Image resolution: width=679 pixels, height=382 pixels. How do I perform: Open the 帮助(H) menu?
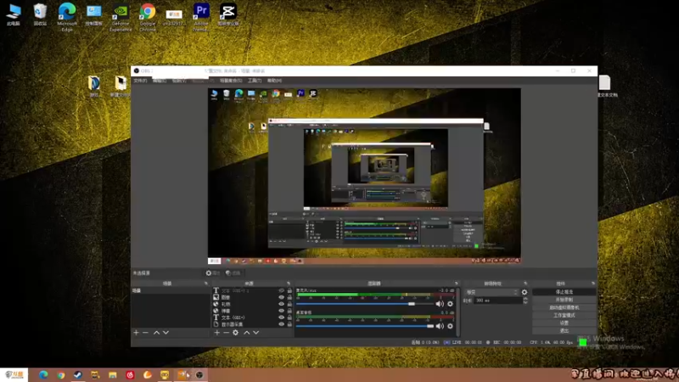pos(274,81)
